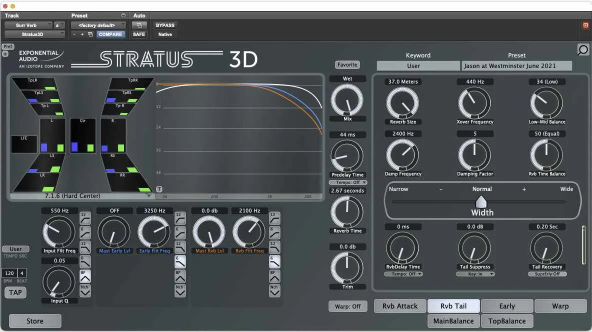Open the Key: In dropdown under Tail Suppress
This screenshot has width=592, height=332.
point(475,274)
